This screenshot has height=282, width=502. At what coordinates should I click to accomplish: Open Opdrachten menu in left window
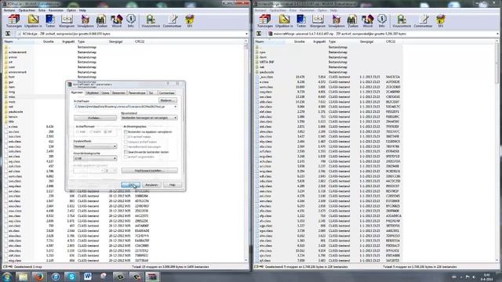click(x=27, y=10)
